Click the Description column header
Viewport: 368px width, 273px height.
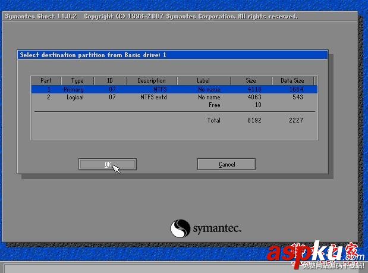(x=152, y=80)
